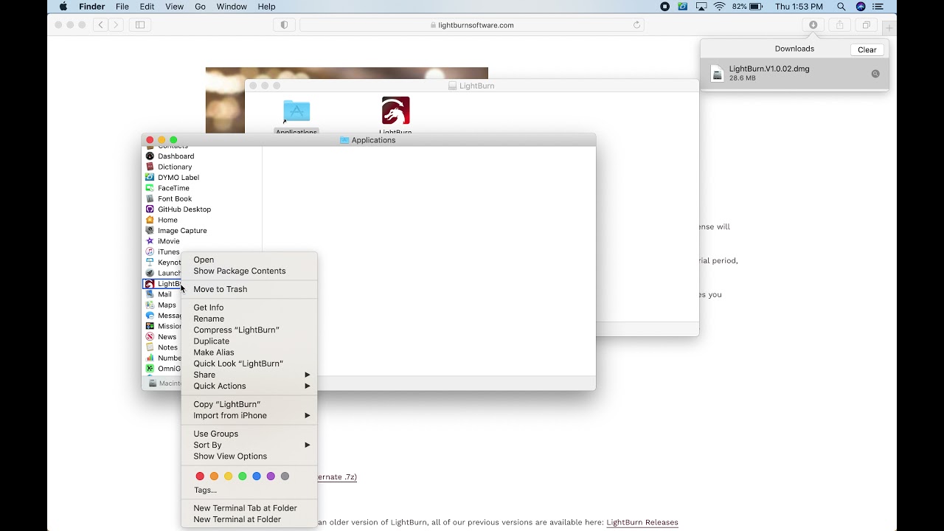944x531 pixels.
Task: Select the iMovie app icon
Action: coord(150,241)
